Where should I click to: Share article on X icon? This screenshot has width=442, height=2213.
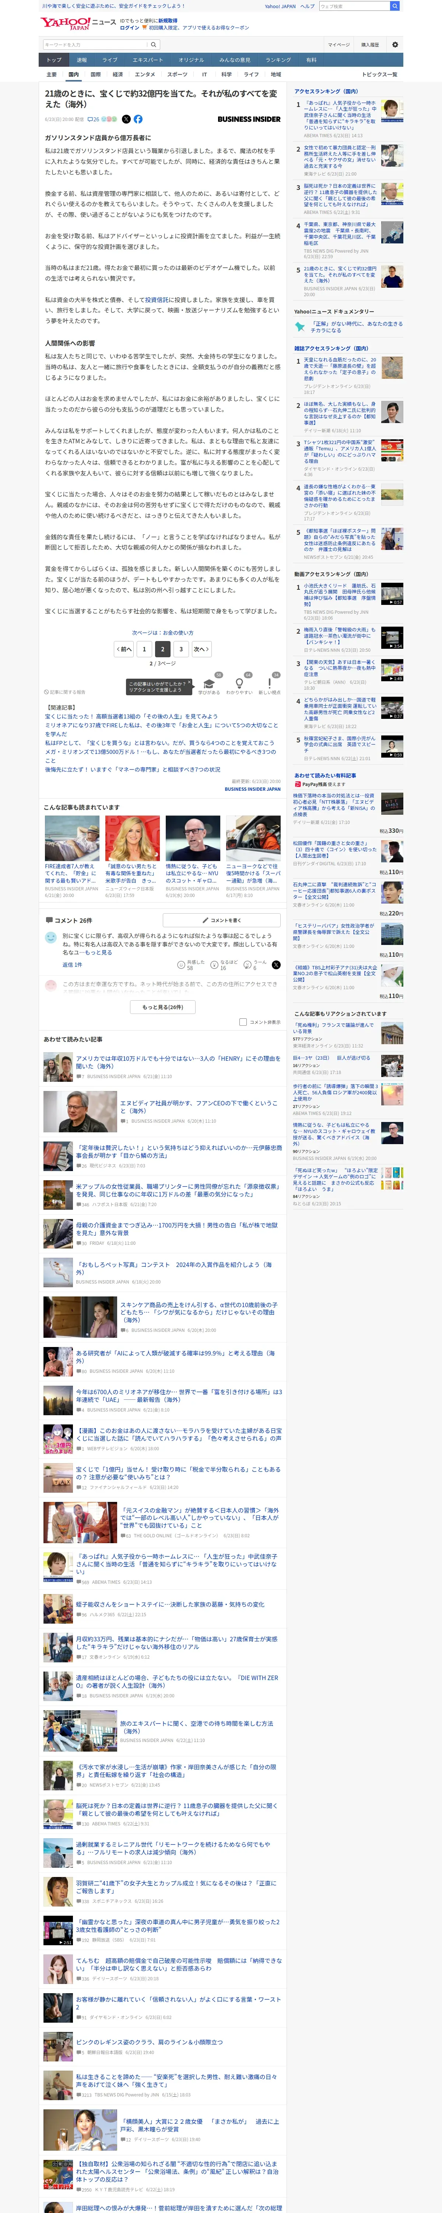click(x=126, y=120)
